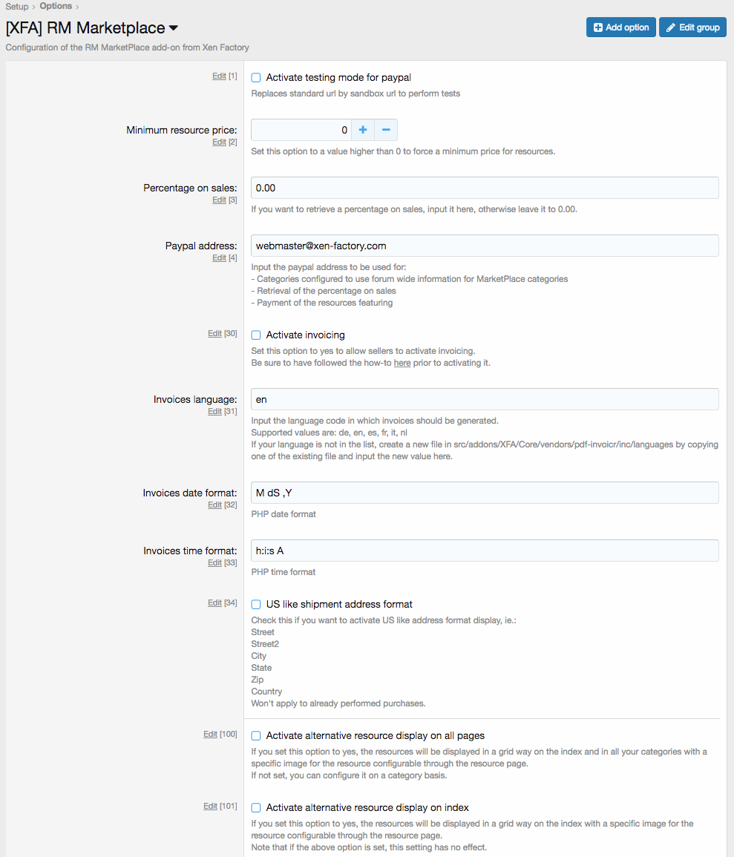Toggle alternative resource display on index
Viewport: 734px width, 857px height.
pyautogui.click(x=256, y=808)
